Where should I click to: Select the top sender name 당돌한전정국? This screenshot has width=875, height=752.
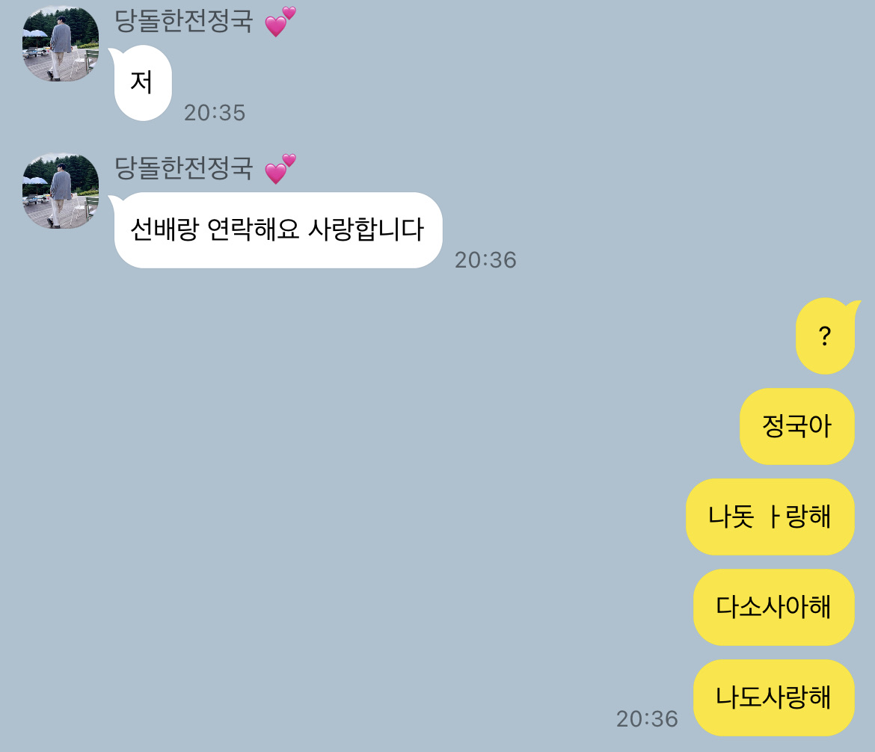[x=183, y=21]
